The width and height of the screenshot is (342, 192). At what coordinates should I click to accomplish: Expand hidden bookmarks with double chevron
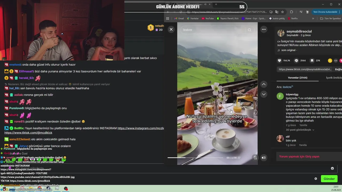click(313, 18)
